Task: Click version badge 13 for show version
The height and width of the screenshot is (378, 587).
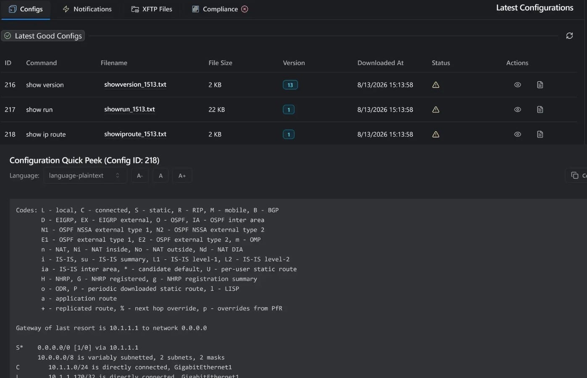Action: [290, 85]
